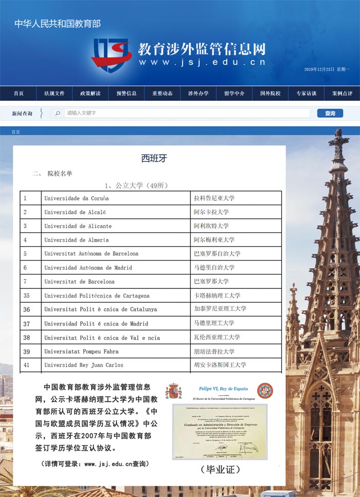Select 政策解读 in navigation bar

click(91, 94)
